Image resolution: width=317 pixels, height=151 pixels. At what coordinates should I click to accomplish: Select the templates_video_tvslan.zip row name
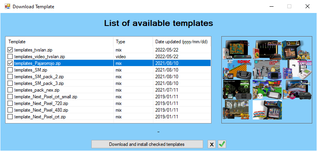click(40, 57)
